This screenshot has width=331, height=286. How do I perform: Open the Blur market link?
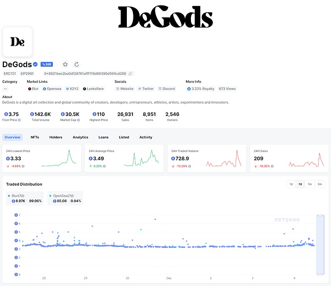click(34, 89)
